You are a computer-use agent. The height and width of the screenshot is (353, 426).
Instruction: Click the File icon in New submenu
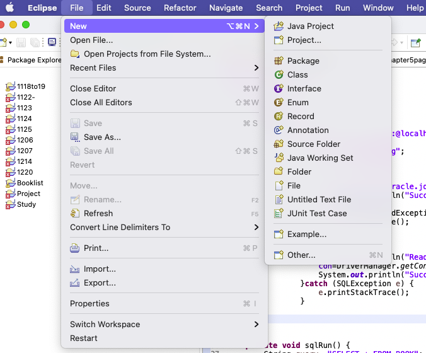coord(279,185)
